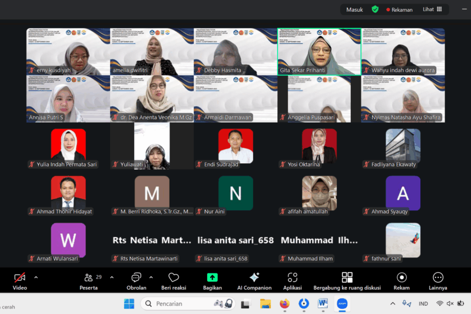Viewport: 471px width, 314px height.
Task: Click the Masuk button
Action: [354, 9]
